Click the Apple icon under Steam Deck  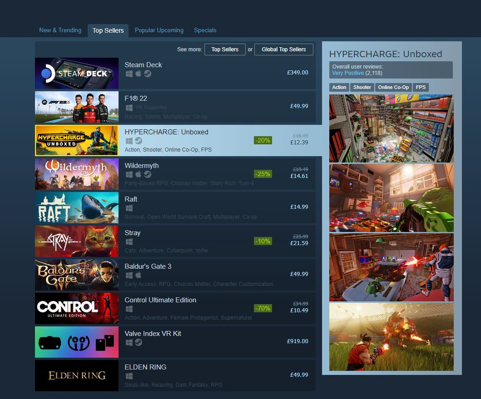(139, 74)
